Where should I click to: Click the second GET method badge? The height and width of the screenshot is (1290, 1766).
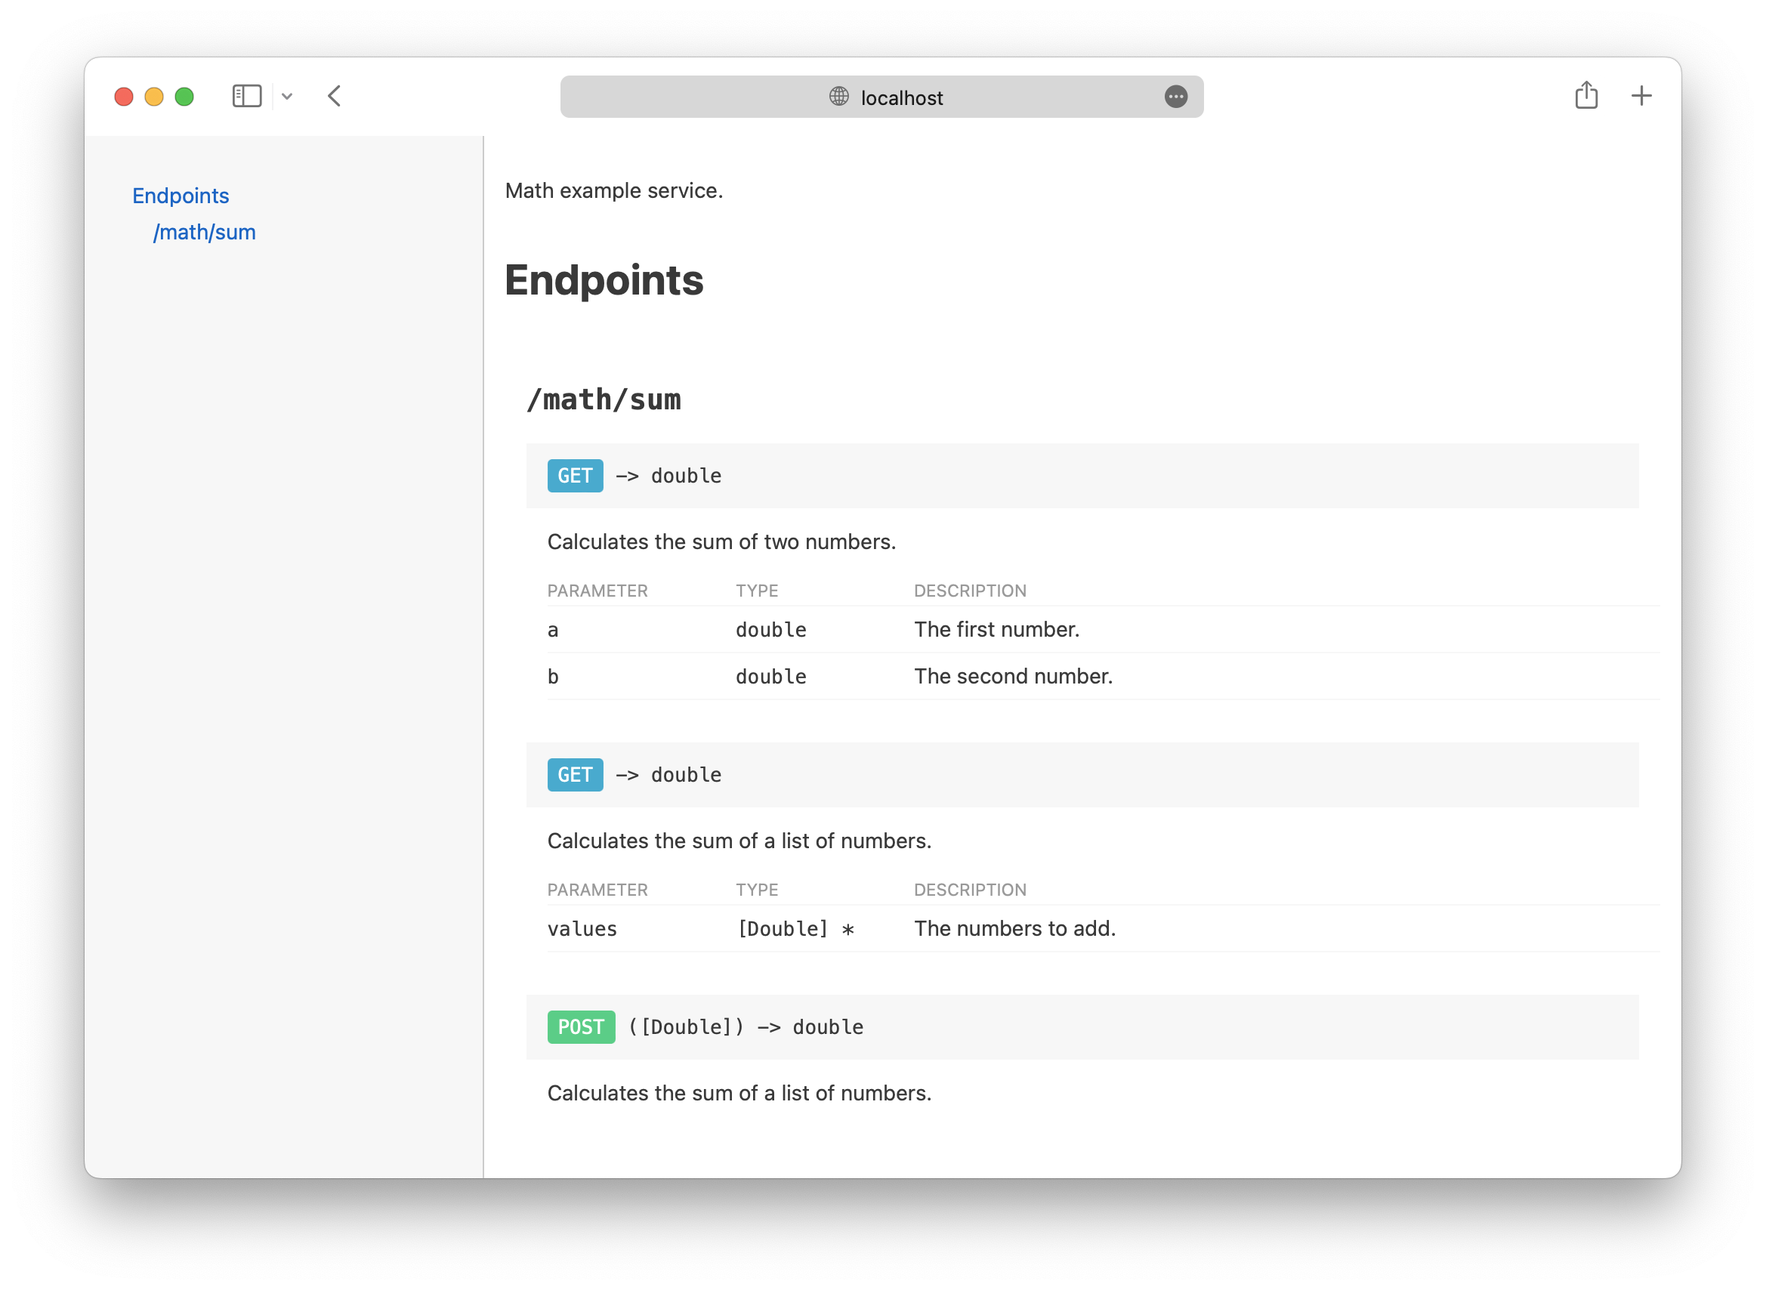[575, 775]
